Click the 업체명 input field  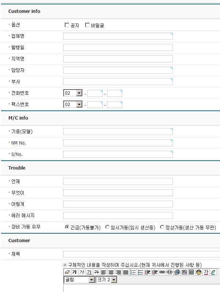(x=118, y=36)
